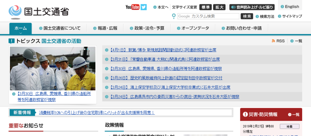
Task: Click arrow icon beside 検索方法
Action: (x=257, y=16)
